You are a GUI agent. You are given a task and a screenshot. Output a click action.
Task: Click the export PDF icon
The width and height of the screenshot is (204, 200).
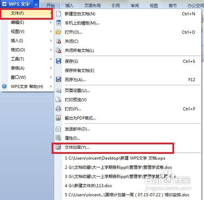[58, 118]
